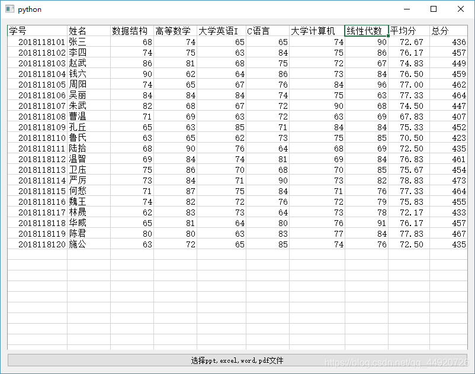This screenshot has width=475, height=374.
Task: Click the name cell 华威
Action: pos(89,223)
